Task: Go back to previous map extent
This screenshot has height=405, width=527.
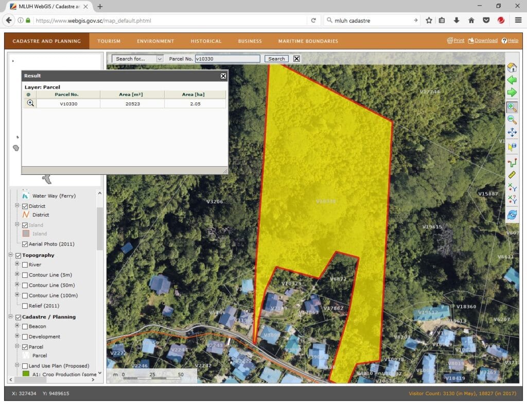Action: click(512, 80)
